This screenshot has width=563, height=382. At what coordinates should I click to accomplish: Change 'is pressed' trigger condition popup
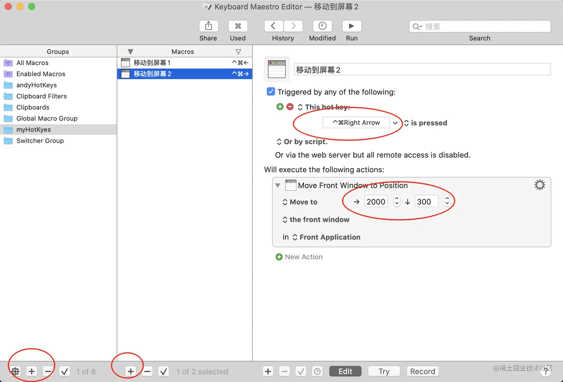[426, 123]
